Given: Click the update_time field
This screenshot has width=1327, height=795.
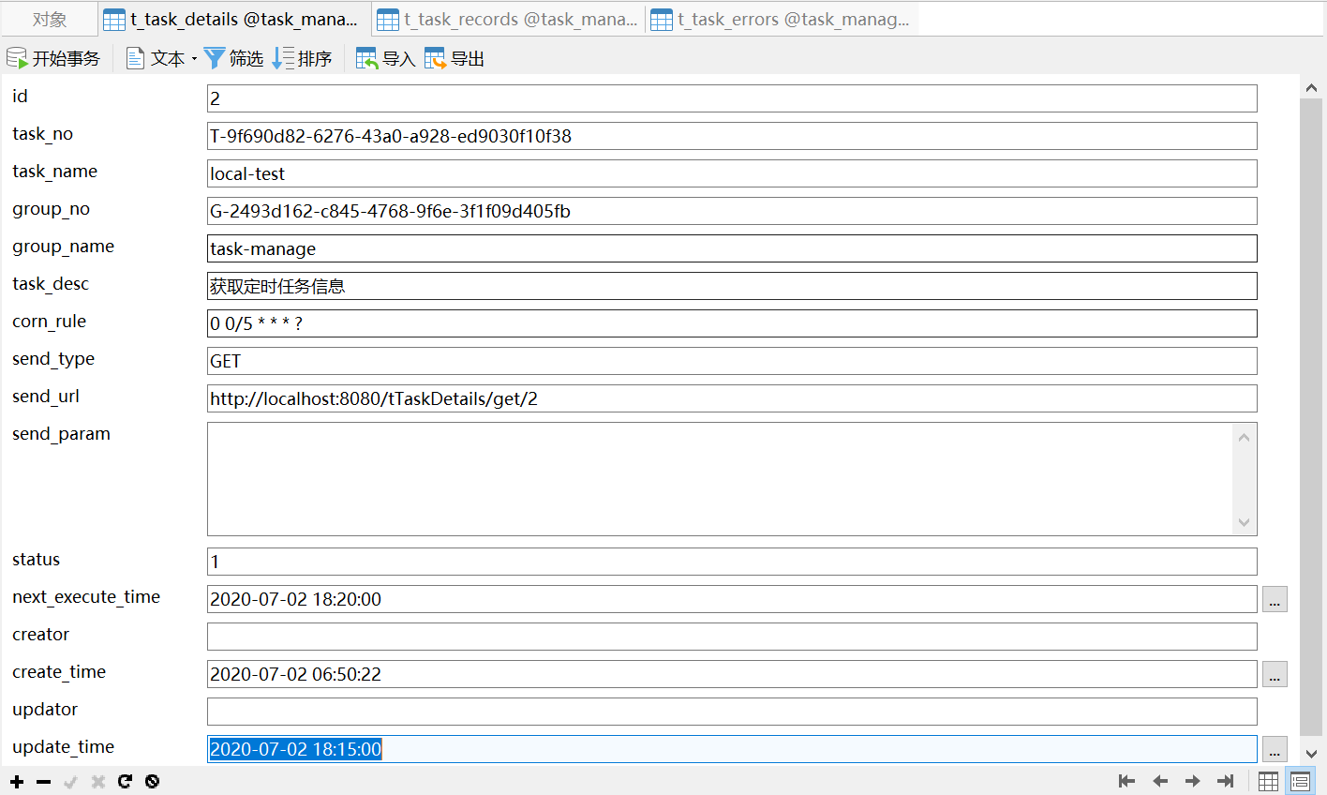Looking at the screenshot, I should coord(732,749).
